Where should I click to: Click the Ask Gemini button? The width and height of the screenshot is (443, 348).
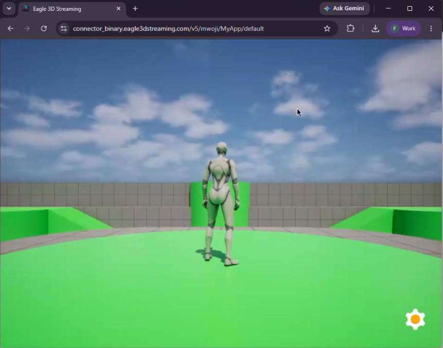point(344,8)
